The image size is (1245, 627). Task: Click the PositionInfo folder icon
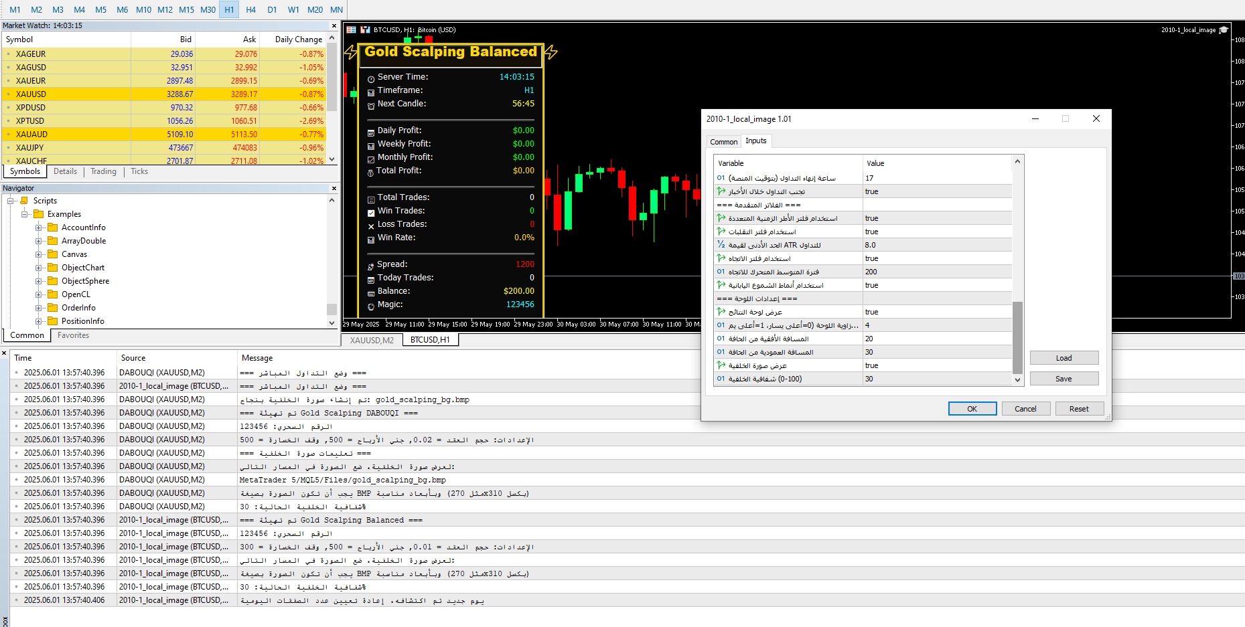53,321
